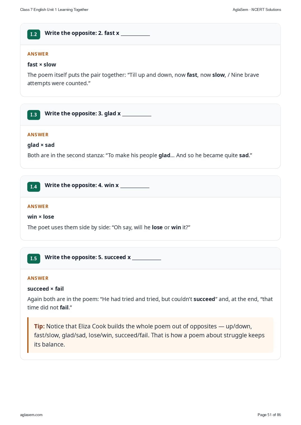
Task: Click the I.3 question badge
Action: [34, 115]
